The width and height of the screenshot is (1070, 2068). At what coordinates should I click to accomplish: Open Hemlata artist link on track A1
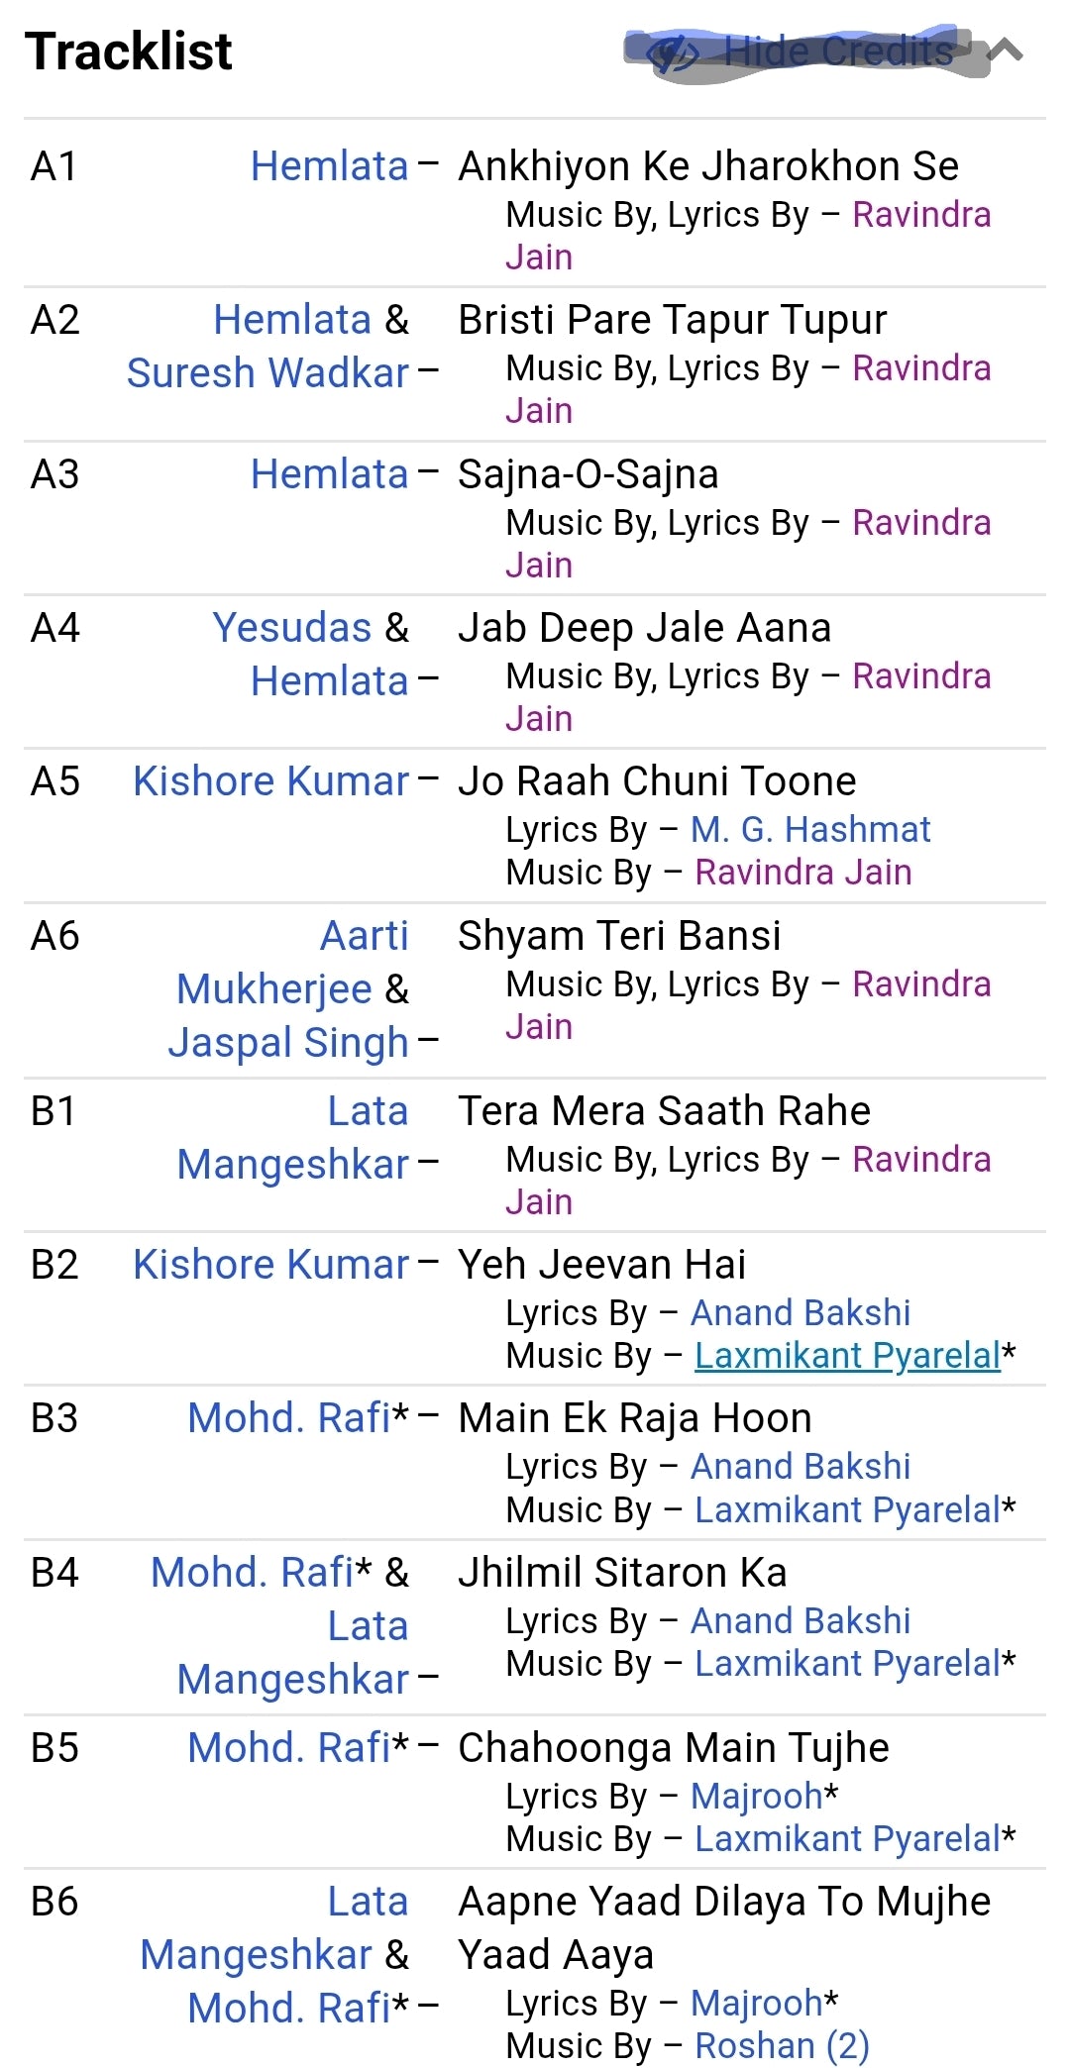click(329, 166)
